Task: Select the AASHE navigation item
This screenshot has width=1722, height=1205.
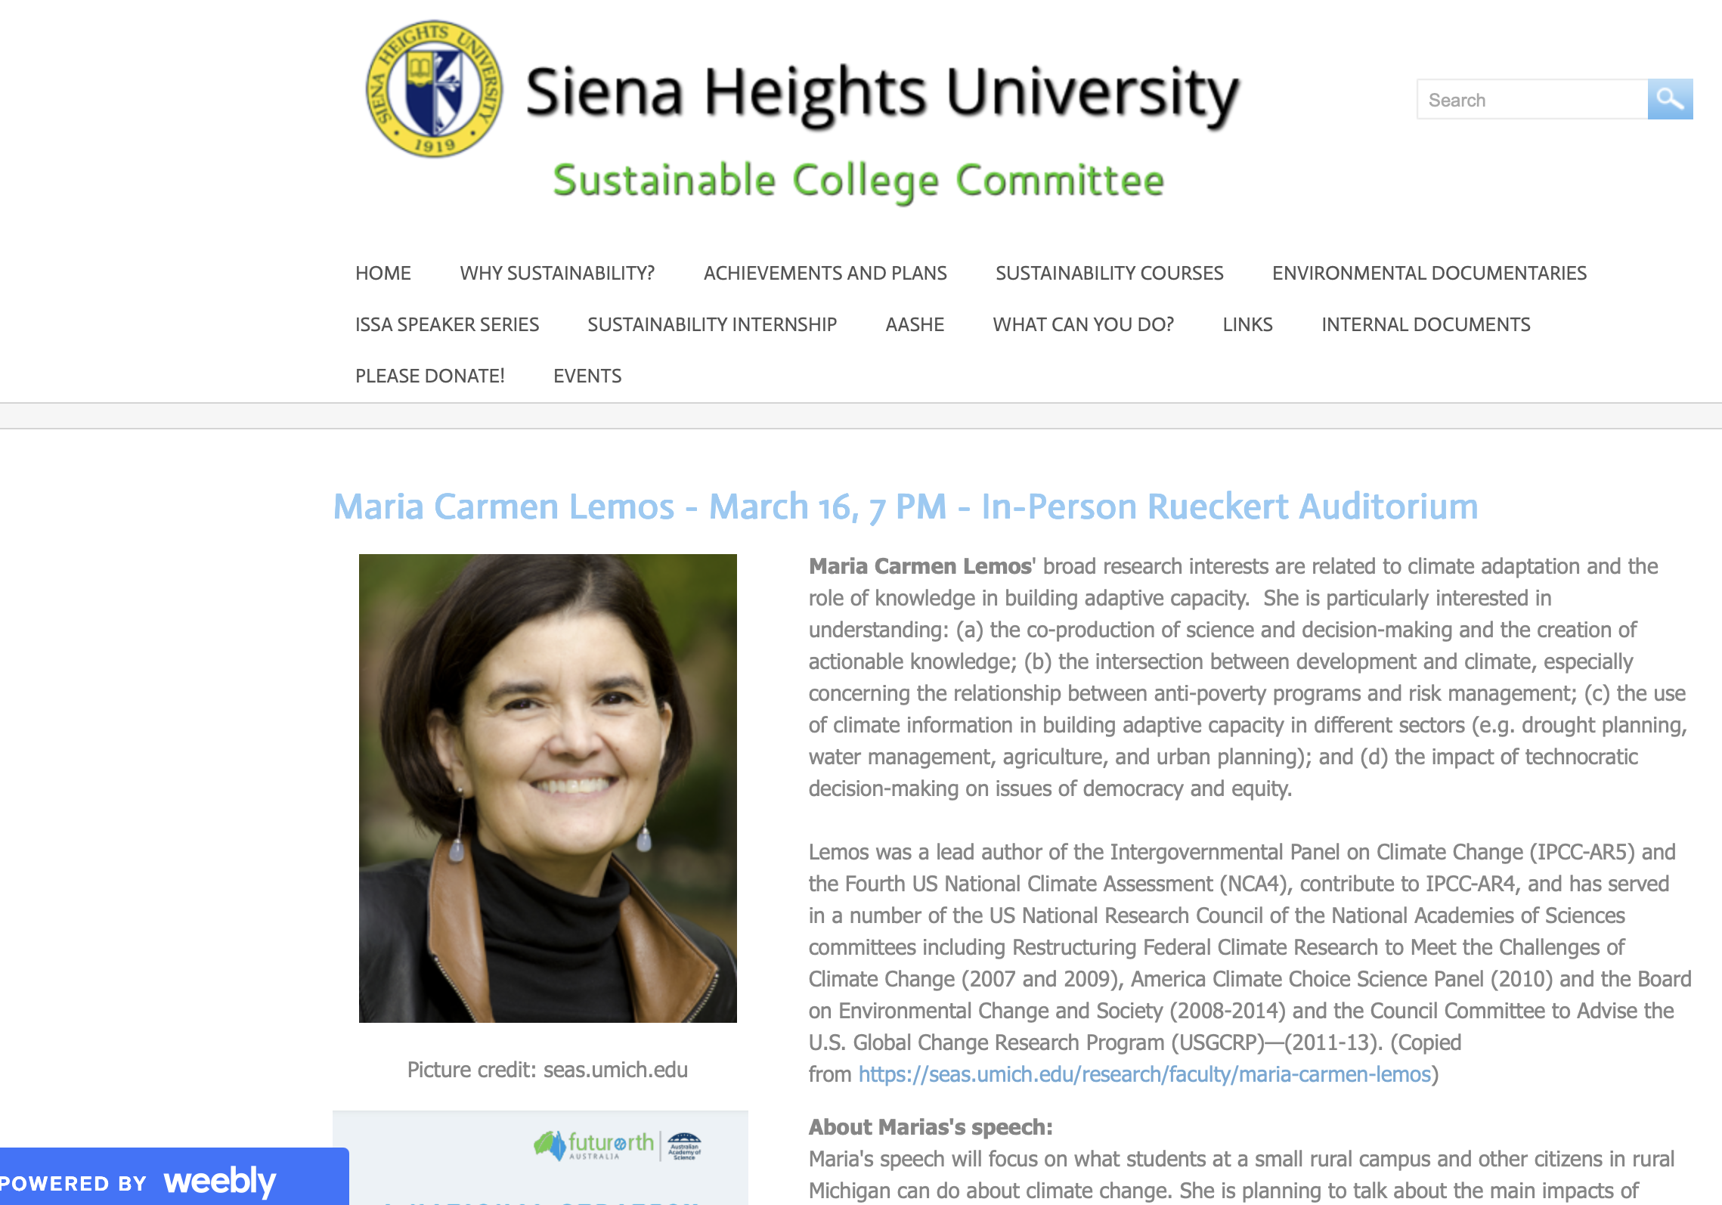Action: 915,324
